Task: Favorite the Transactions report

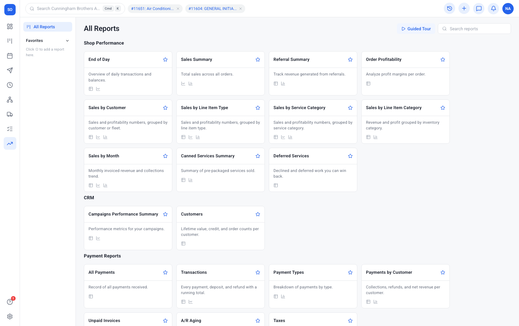Action: click(x=258, y=272)
